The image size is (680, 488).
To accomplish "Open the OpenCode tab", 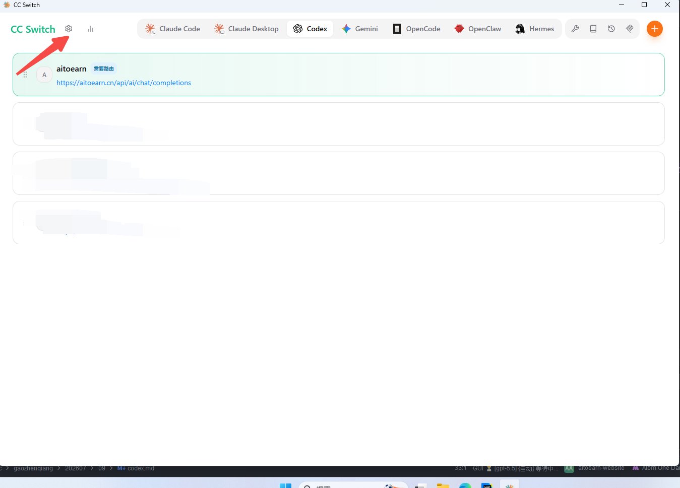I will 417,29.
